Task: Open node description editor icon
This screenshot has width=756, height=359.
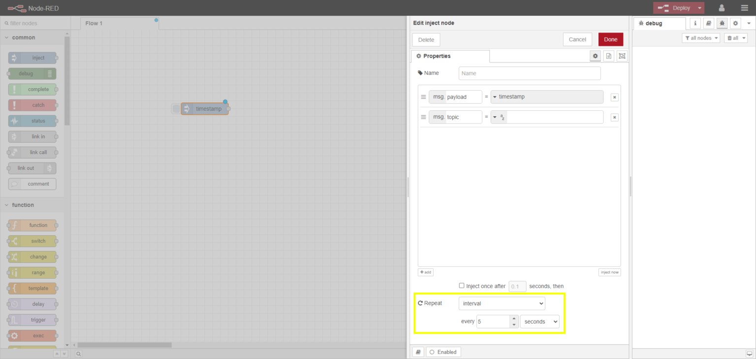Action: click(609, 56)
